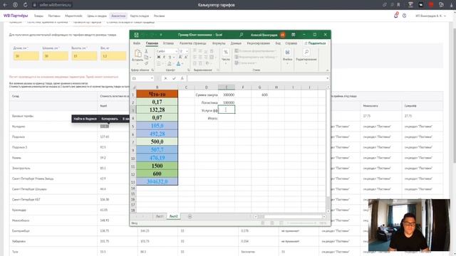
Task: Click the Conditional Formatting icon
Action: (x=237, y=50)
